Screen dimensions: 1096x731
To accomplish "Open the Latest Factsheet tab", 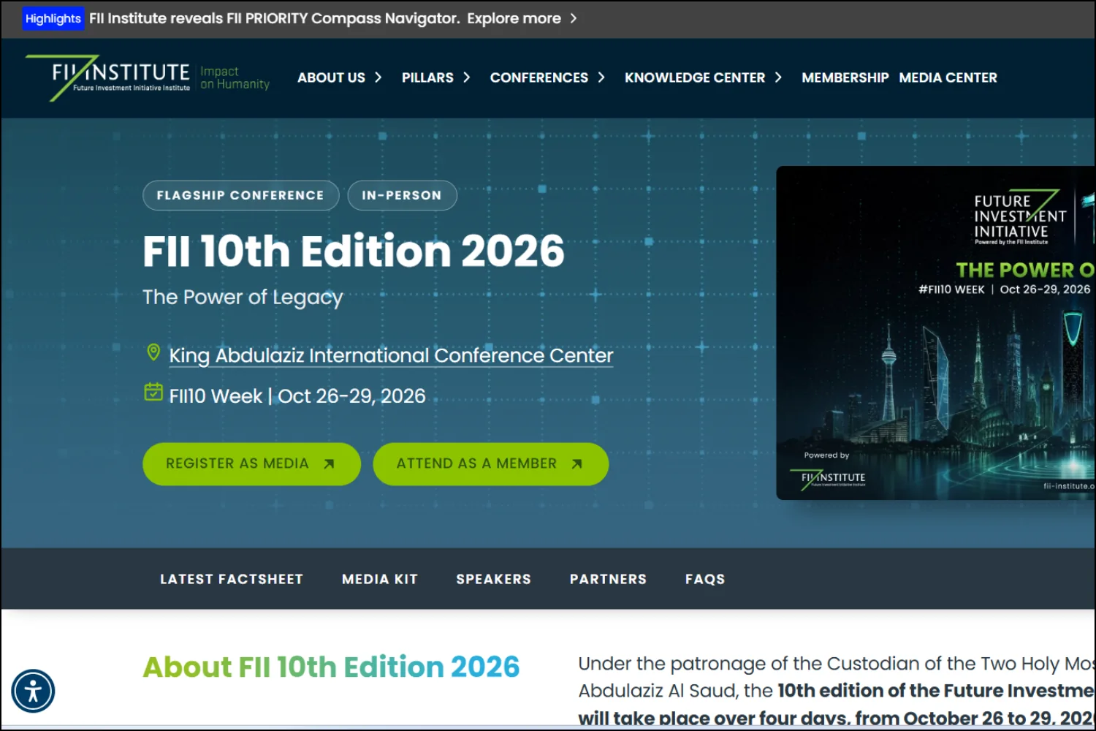I will (x=232, y=579).
